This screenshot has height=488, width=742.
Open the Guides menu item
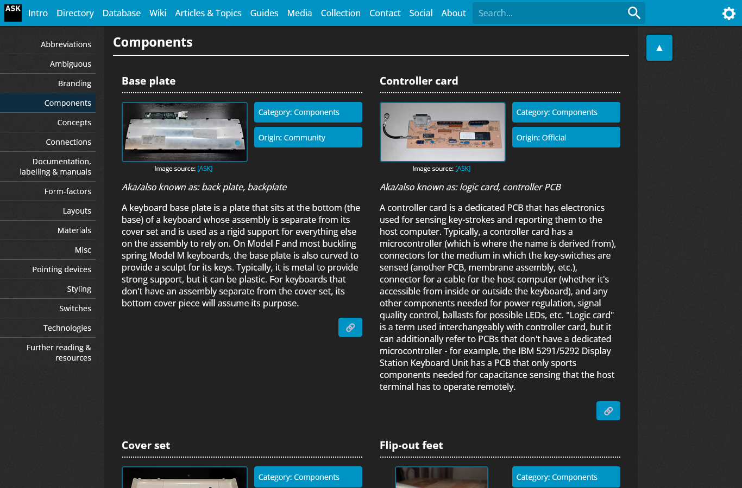(x=265, y=13)
